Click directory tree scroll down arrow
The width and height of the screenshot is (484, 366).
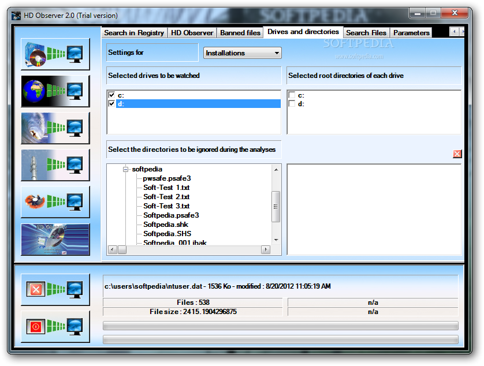pos(276,240)
